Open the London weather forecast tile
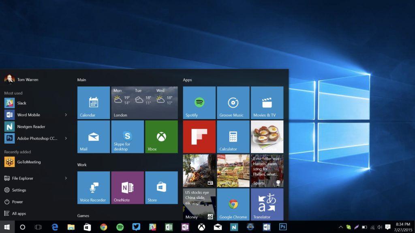This screenshot has height=233, width=415. (x=144, y=103)
